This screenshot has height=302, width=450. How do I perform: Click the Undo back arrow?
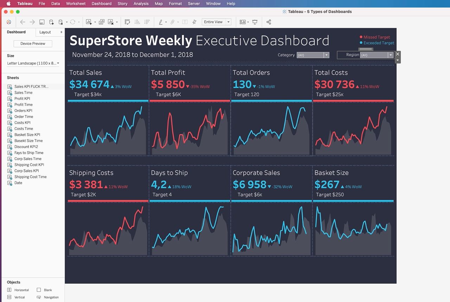(x=22, y=22)
